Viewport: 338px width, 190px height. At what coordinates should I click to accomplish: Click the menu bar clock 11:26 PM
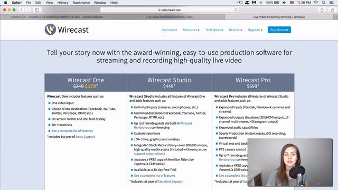pyautogui.click(x=304, y=3)
